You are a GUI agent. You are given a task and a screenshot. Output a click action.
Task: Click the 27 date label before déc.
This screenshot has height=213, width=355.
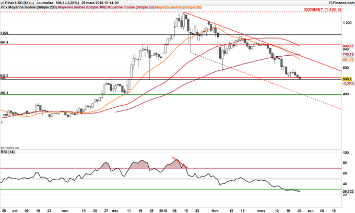(106, 211)
